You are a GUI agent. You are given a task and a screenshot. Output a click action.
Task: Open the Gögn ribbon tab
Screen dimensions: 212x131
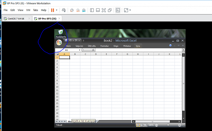(x=116, y=46)
